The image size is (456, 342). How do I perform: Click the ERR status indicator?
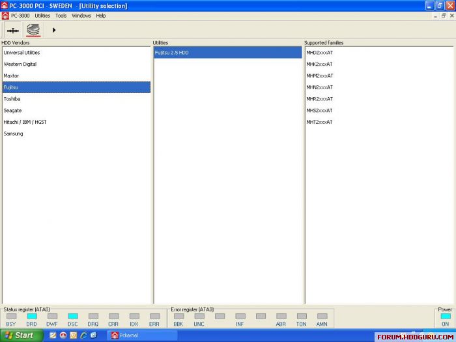pos(155,316)
